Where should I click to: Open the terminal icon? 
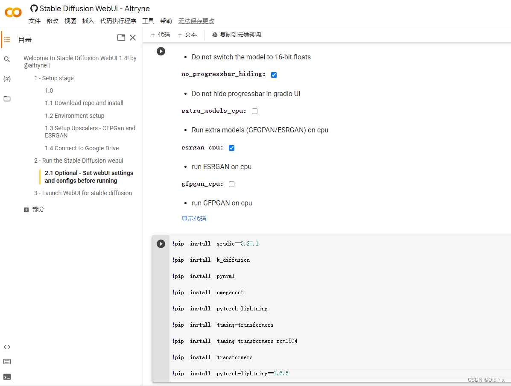[x=7, y=377]
